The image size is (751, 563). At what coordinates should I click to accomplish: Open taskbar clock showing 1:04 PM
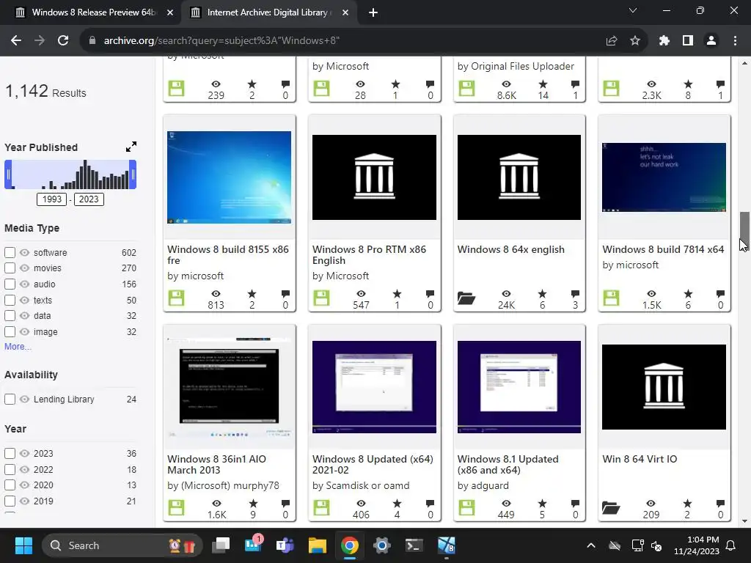pyautogui.click(x=697, y=545)
